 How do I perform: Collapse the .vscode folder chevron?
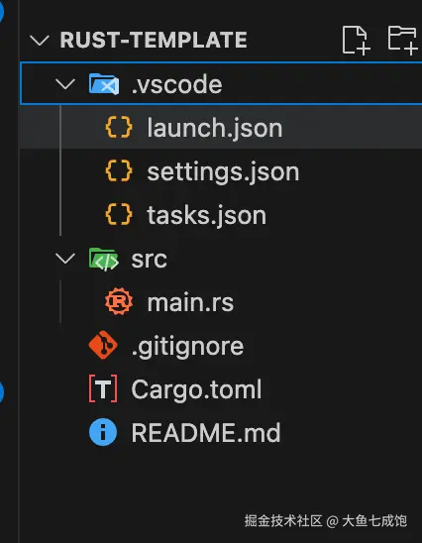click(x=65, y=84)
